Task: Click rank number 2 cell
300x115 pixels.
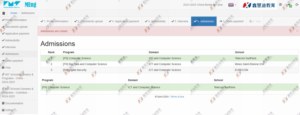Action: point(51,64)
